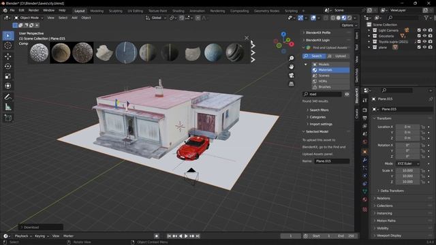Select the Materials asset type

tap(330, 70)
